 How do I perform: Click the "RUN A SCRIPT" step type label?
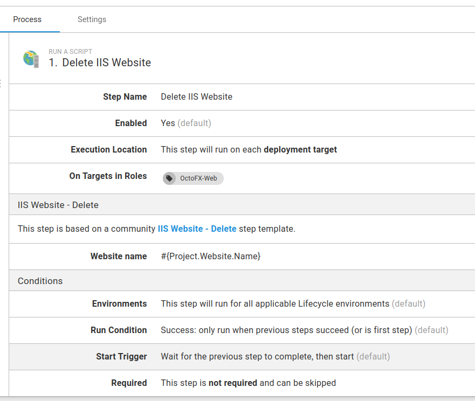(70, 52)
